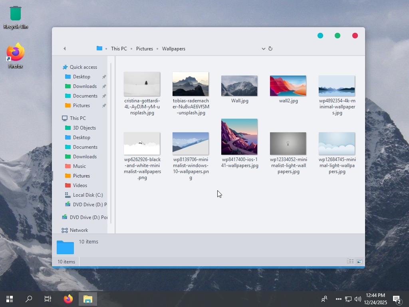This screenshot has width=409, height=307.
Task: Select the Wall.jpg image file
Action: click(239, 86)
